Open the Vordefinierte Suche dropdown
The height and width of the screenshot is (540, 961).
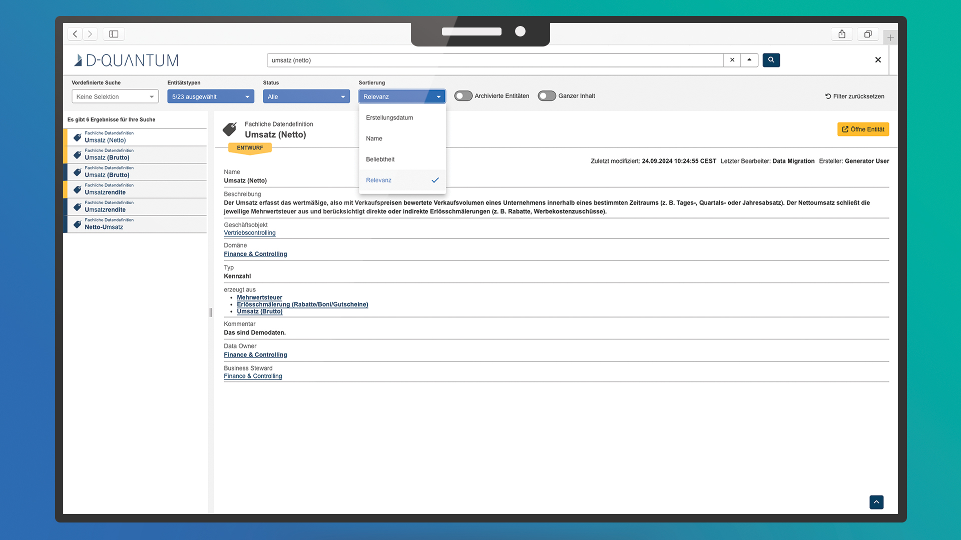click(115, 96)
